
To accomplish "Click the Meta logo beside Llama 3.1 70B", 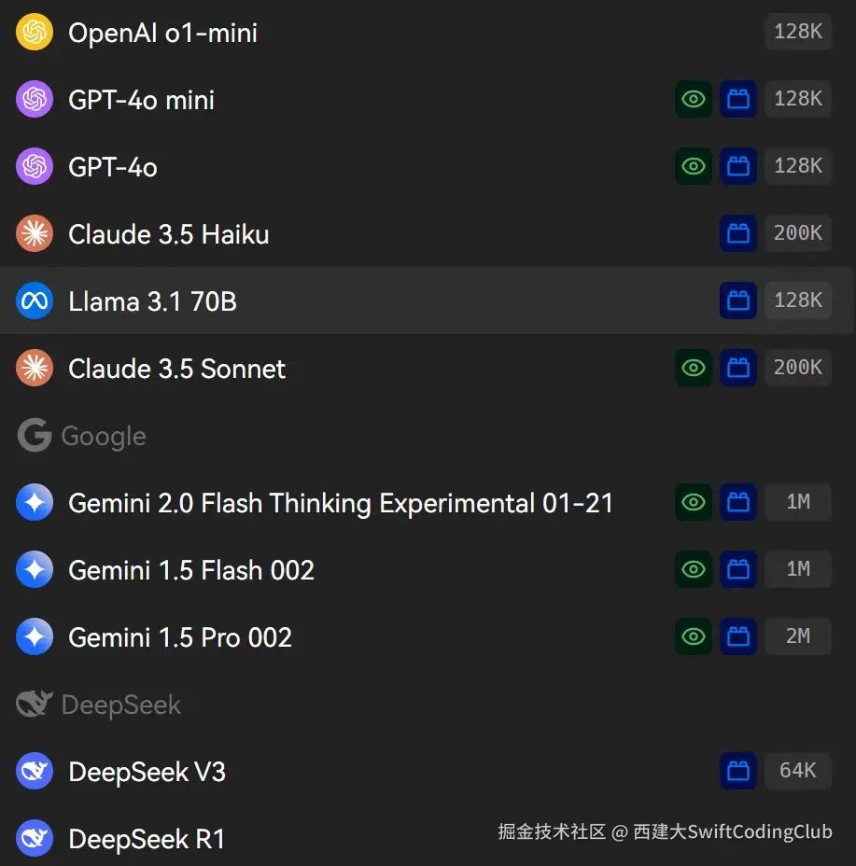I will coord(35,301).
